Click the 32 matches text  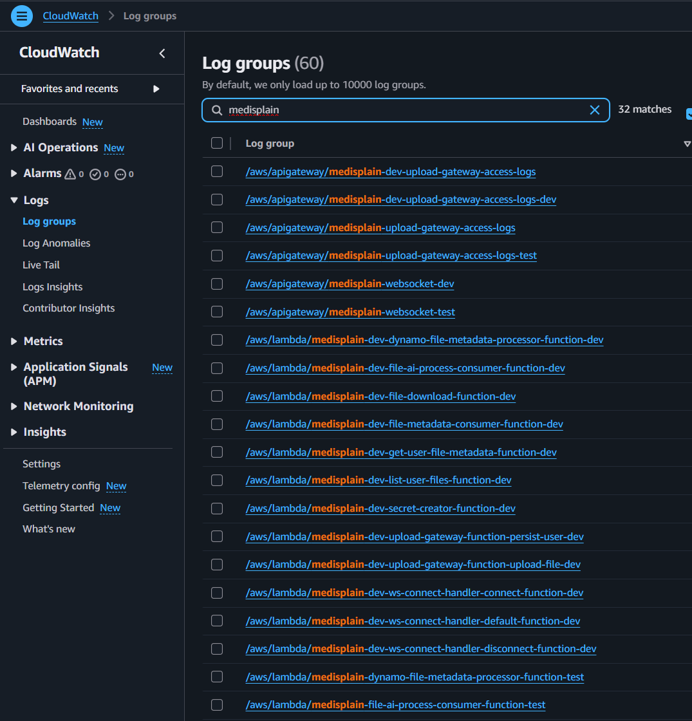coord(644,109)
